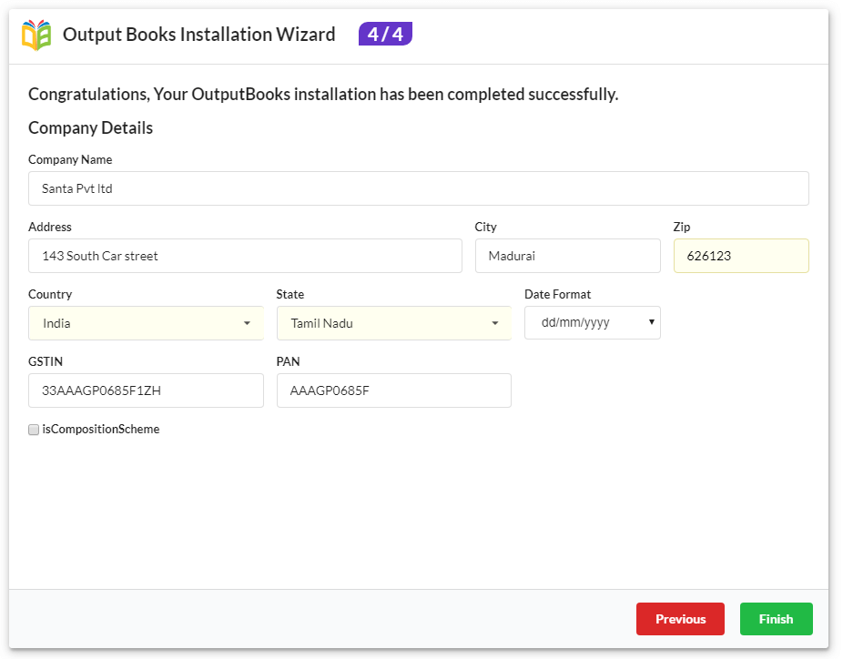Open the Country dropdown showing India
Viewport: 843px width, 659px height.
(147, 323)
